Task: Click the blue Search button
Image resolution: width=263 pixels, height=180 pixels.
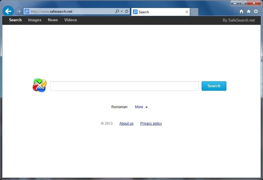Action: [214, 86]
